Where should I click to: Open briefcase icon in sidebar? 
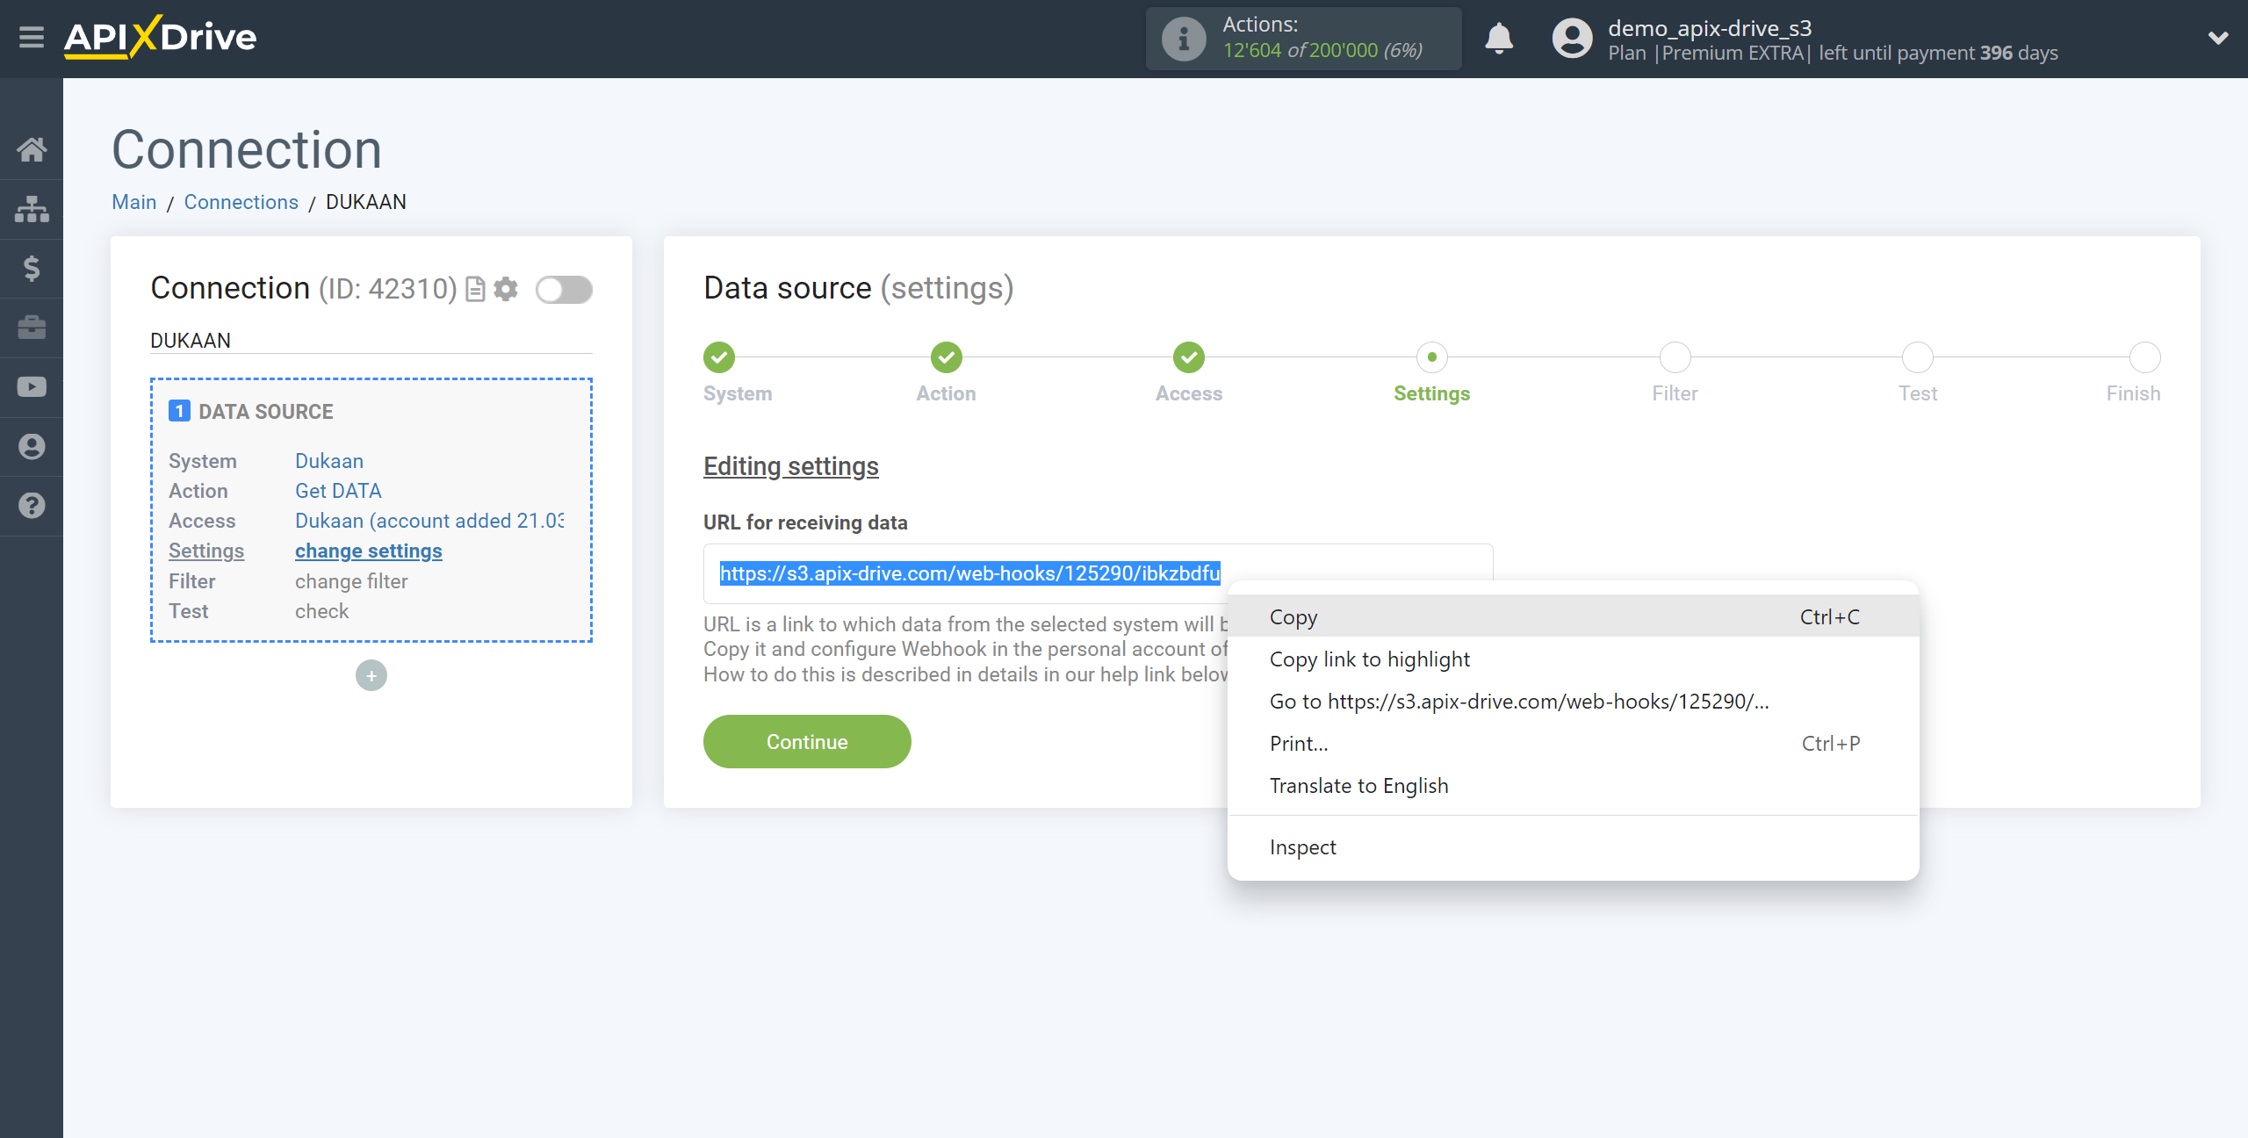pos(32,328)
